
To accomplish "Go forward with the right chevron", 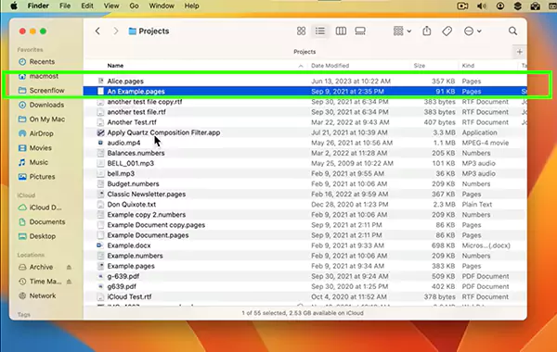I will 116,31.
